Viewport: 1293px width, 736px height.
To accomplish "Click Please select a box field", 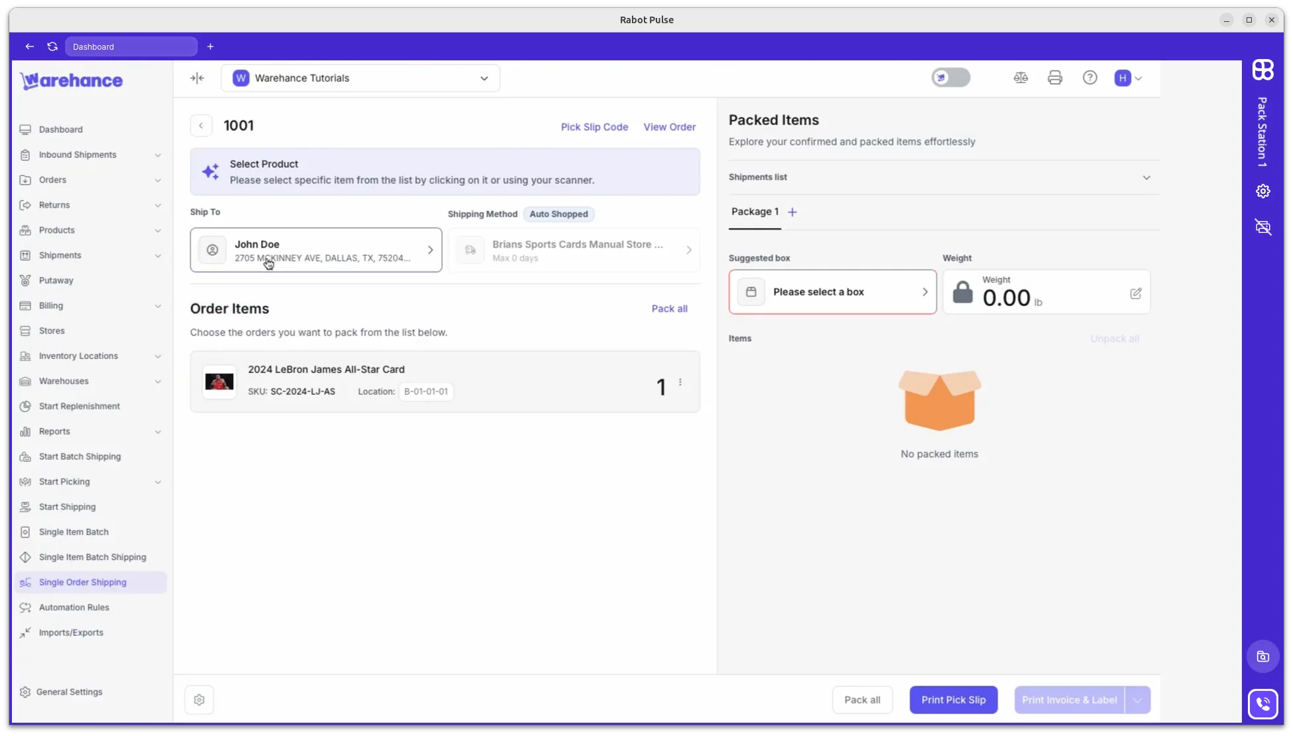I will point(832,292).
